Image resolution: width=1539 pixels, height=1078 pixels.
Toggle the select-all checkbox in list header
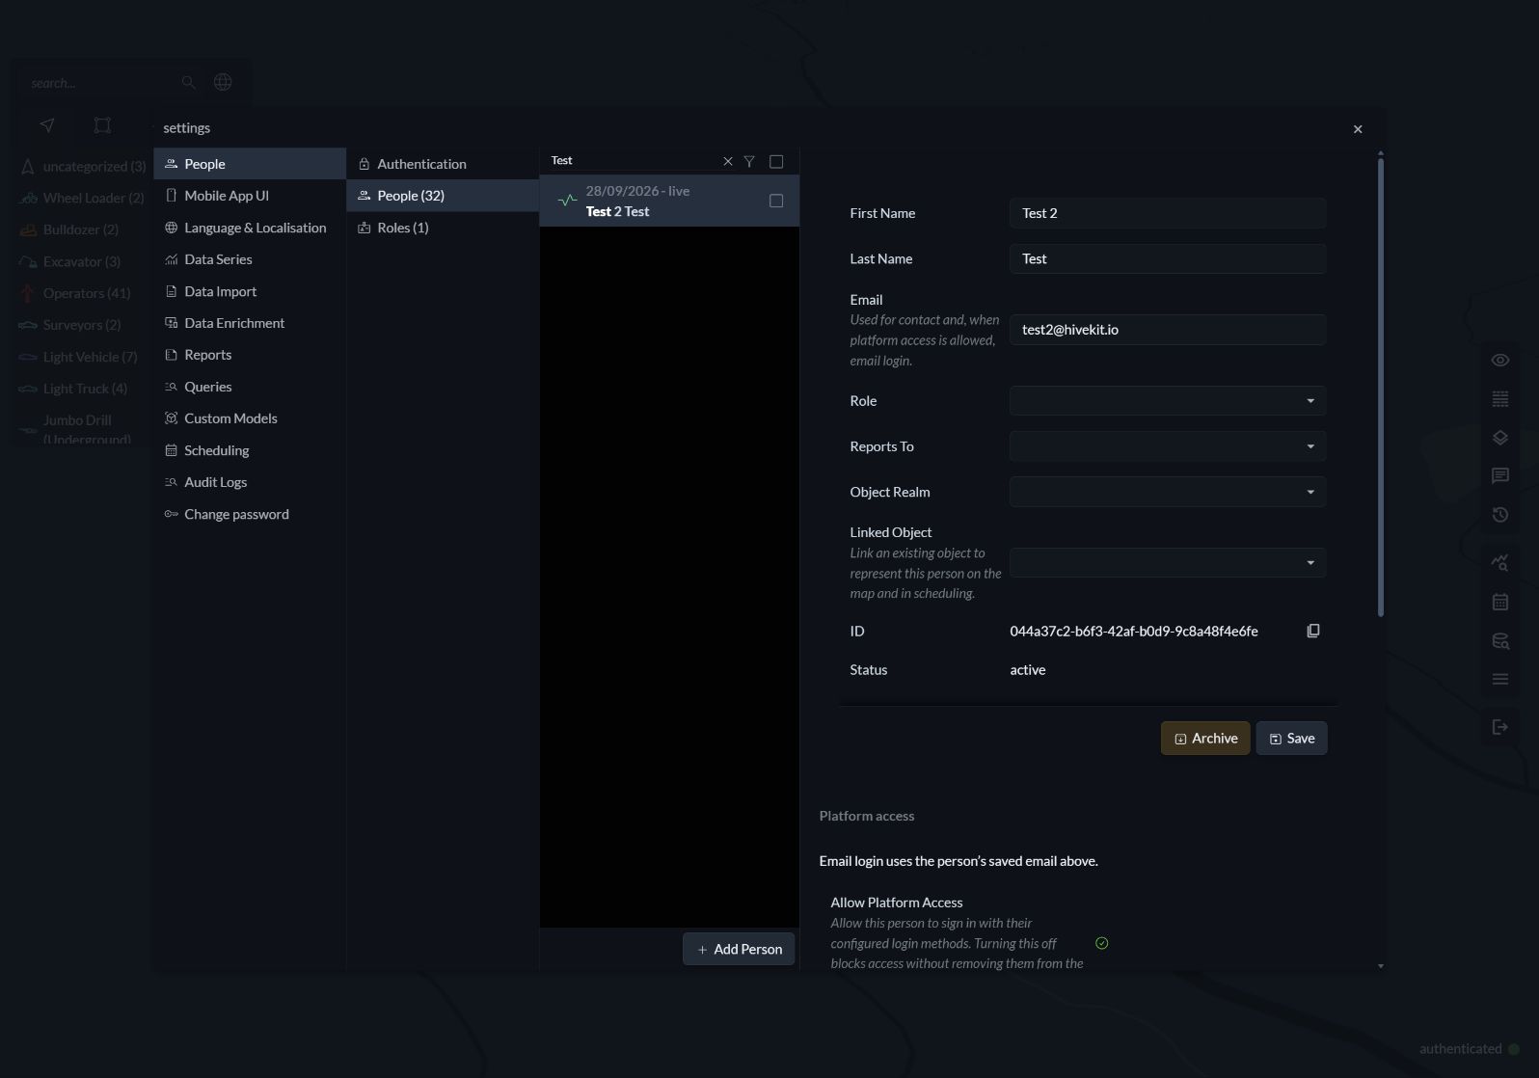[x=776, y=161]
